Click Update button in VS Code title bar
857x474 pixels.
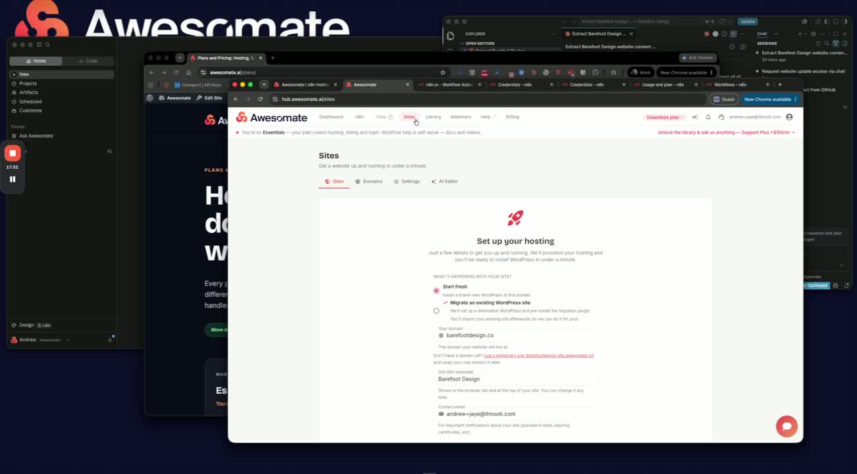[x=748, y=22]
